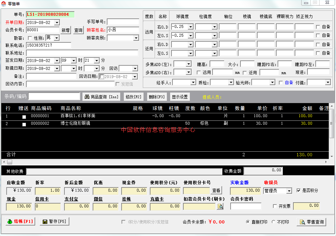
Task: Click the 条码/编码 barcode input field
Action: (x=54, y=97)
